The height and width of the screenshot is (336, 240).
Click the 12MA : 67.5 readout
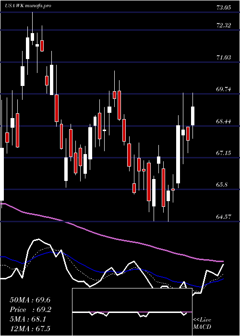click(x=30, y=329)
